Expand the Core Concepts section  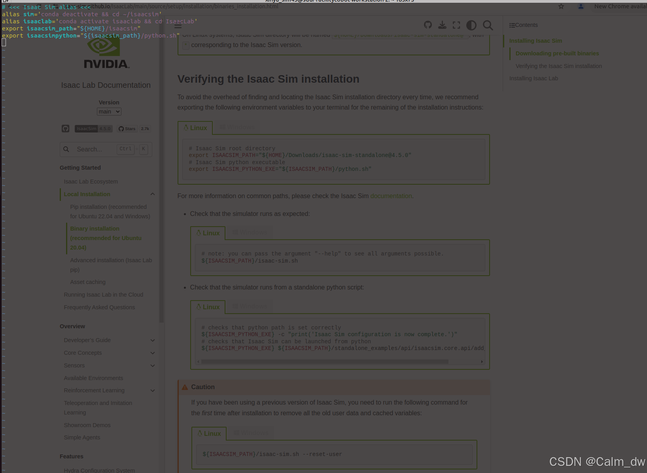(x=153, y=353)
